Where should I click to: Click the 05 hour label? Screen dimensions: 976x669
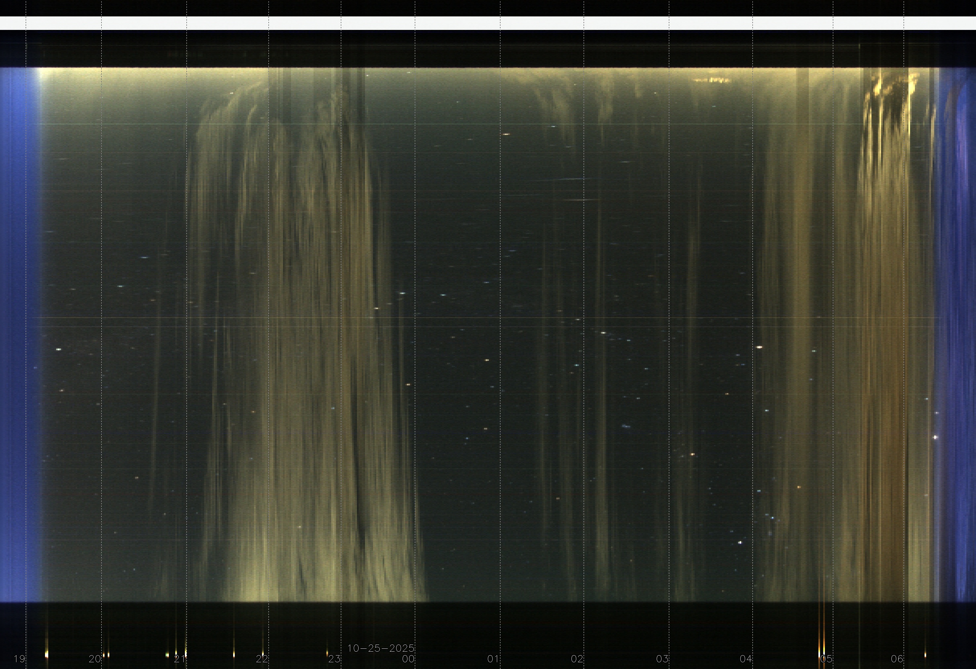point(826,658)
